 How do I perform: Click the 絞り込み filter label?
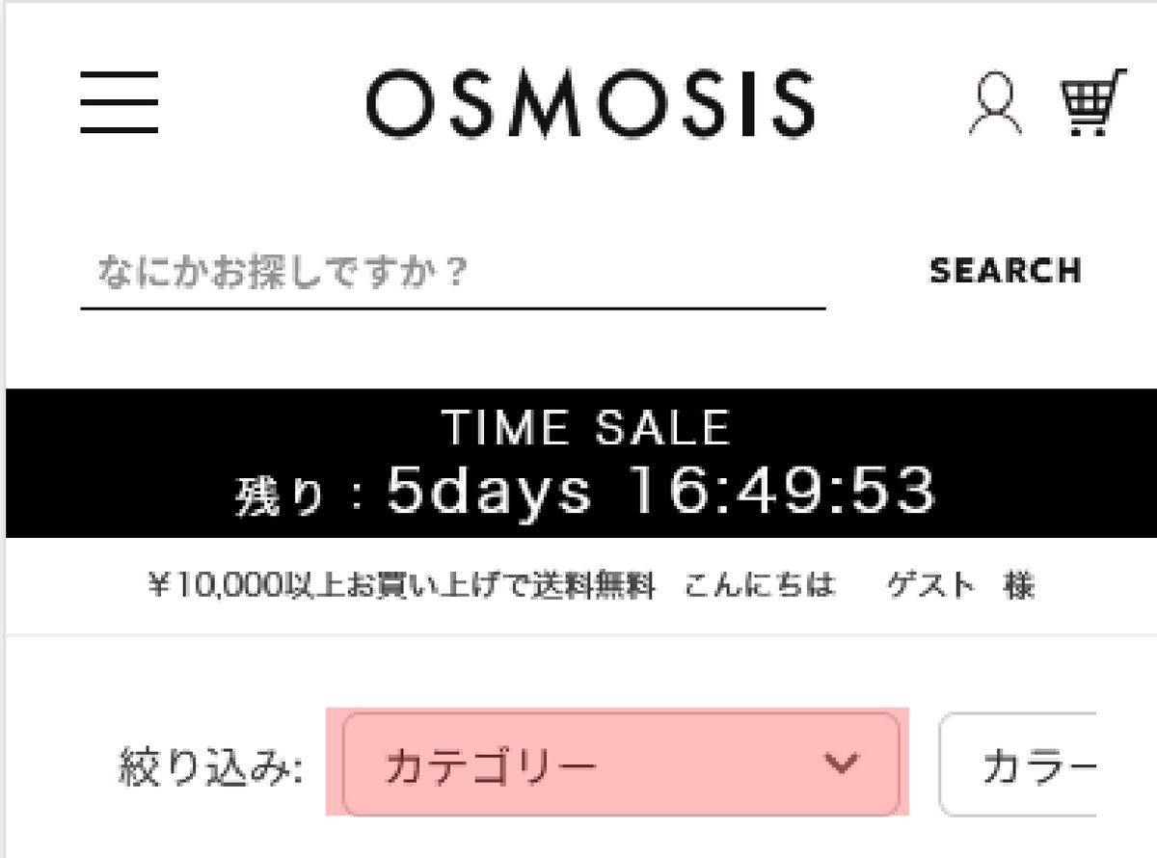point(209,767)
